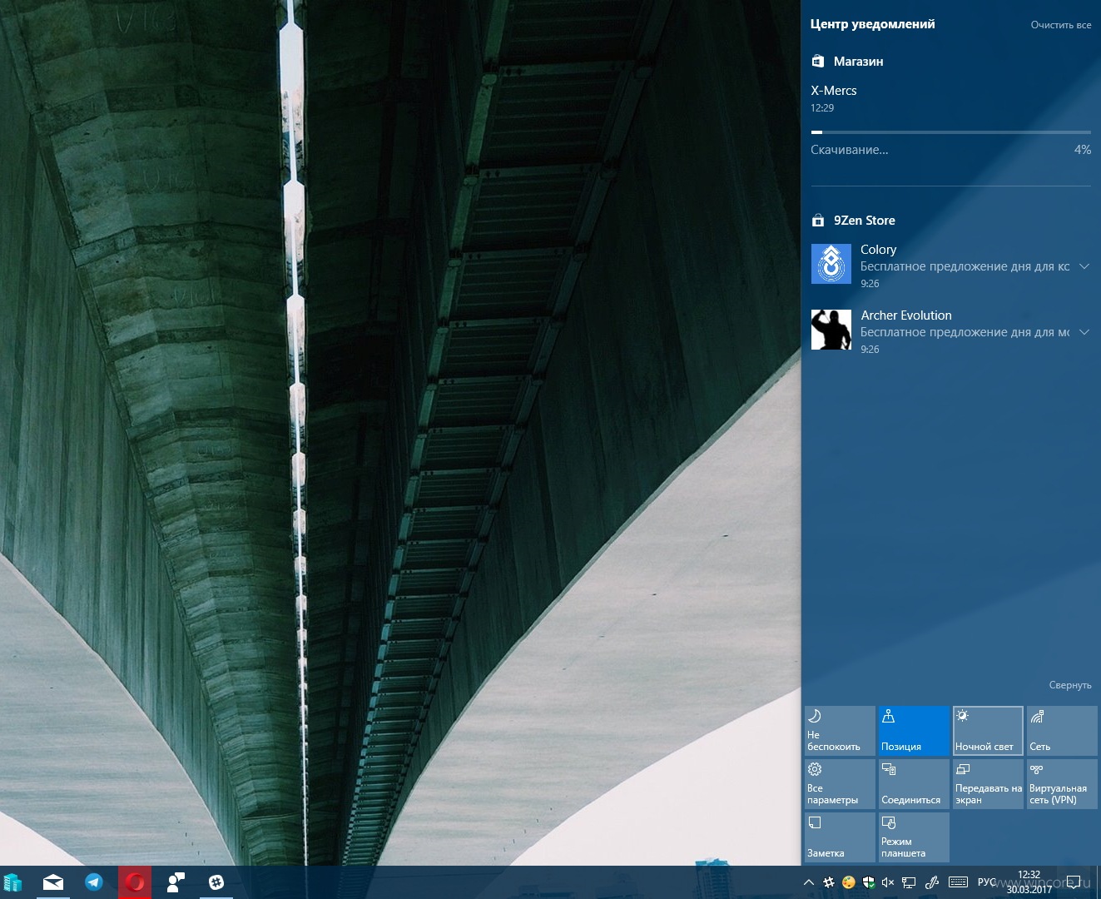
Task: Click the muted volume tray icon
Action: pyautogui.click(x=888, y=882)
